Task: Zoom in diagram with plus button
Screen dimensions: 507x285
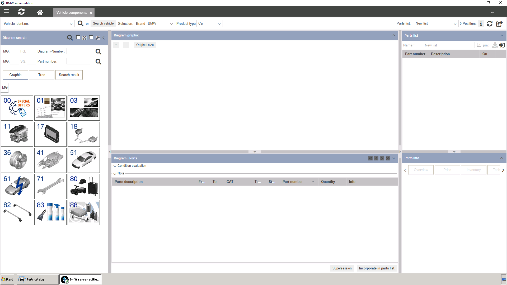Action: 116,45
